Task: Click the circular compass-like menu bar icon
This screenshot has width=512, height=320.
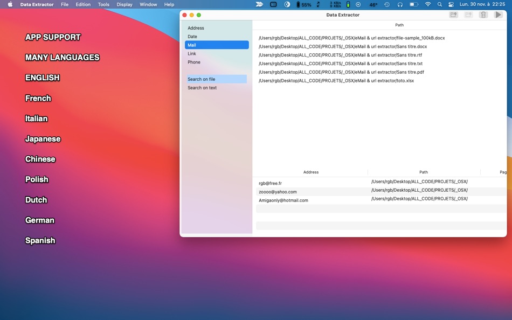Action: coord(287,4)
